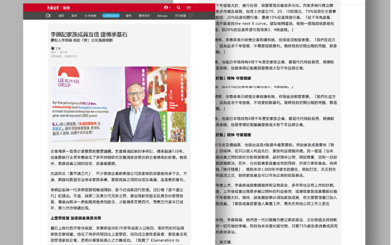Click the left arrow in category bar
Screen dimensions: 392x245
(48, 16)
